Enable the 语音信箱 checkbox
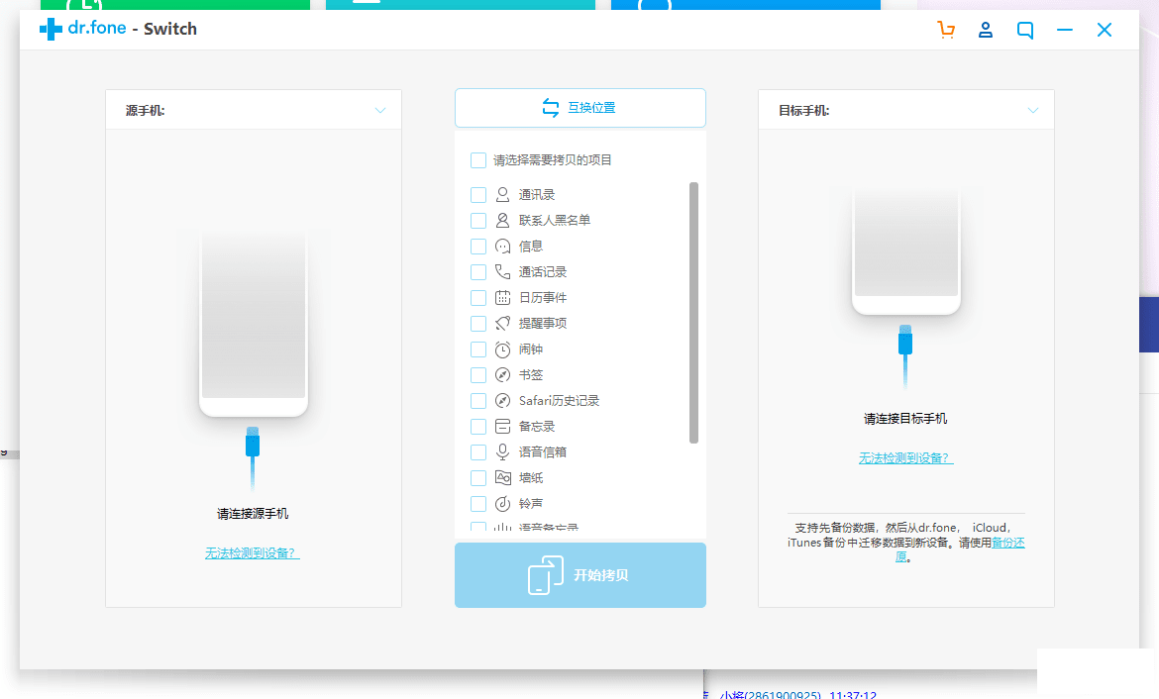The height and width of the screenshot is (699, 1159). pyautogui.click(x=478, y=452)
